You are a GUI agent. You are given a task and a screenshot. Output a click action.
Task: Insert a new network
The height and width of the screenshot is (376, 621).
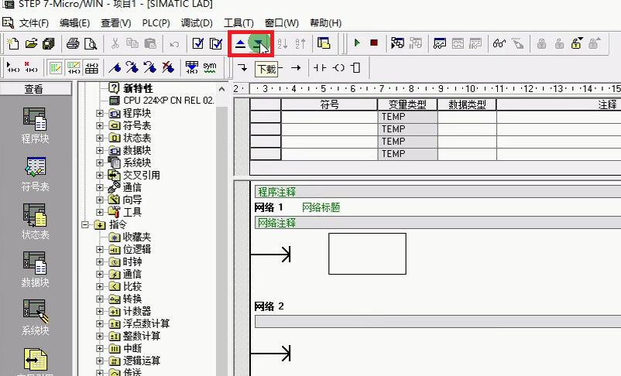pos(13,67)
